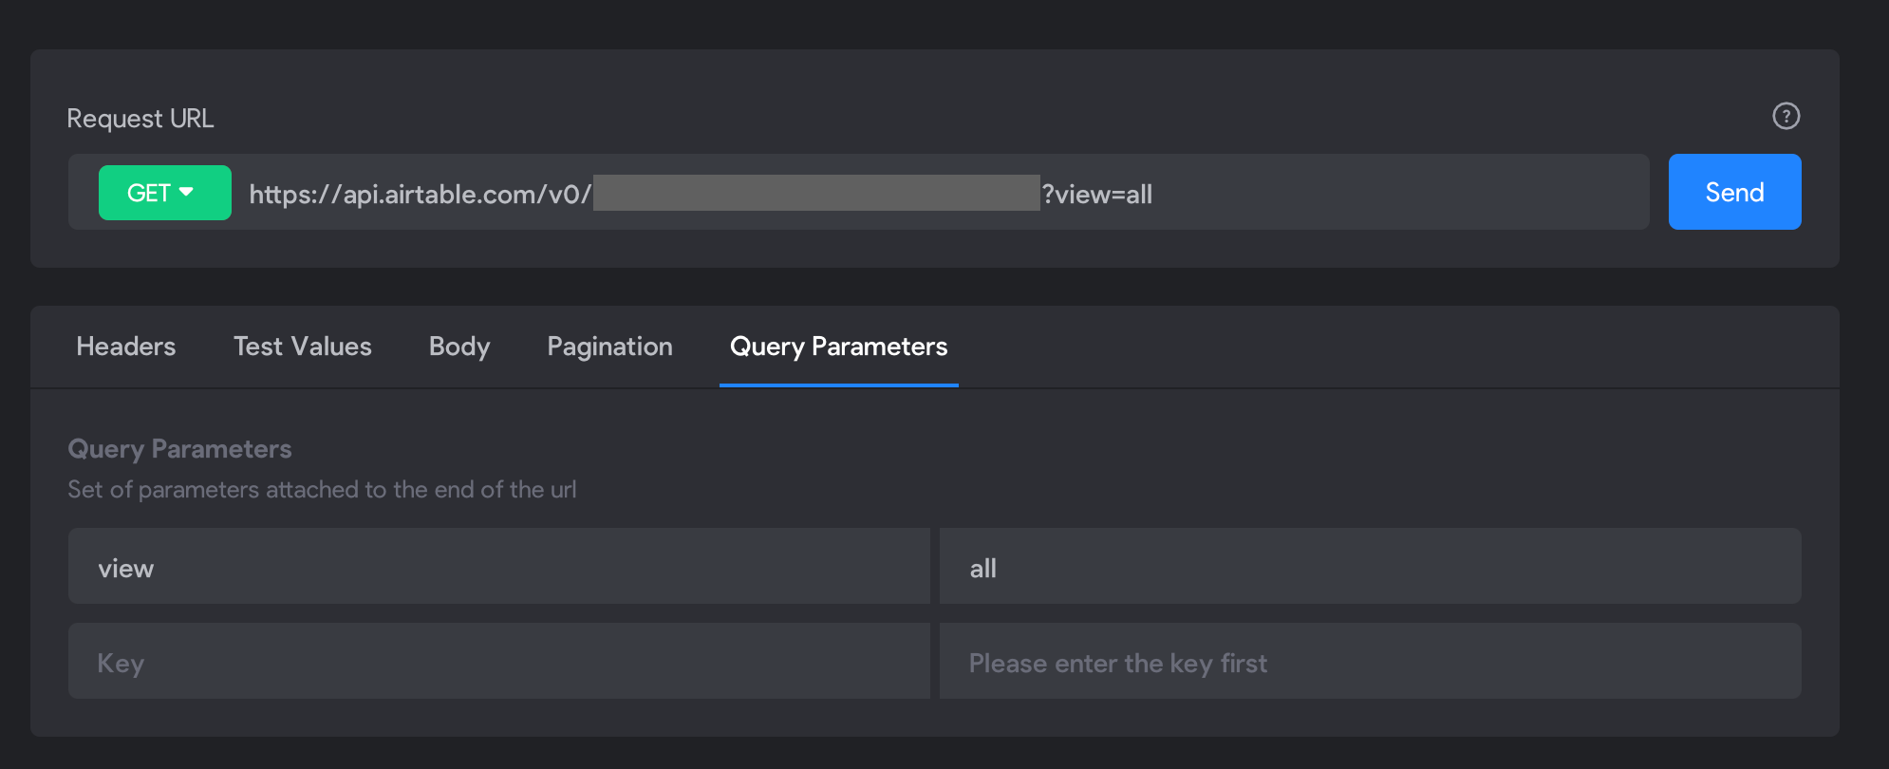Focus the empty Key input field
1889x769 pixels.
pyautogui.click(x=499, y=661)
